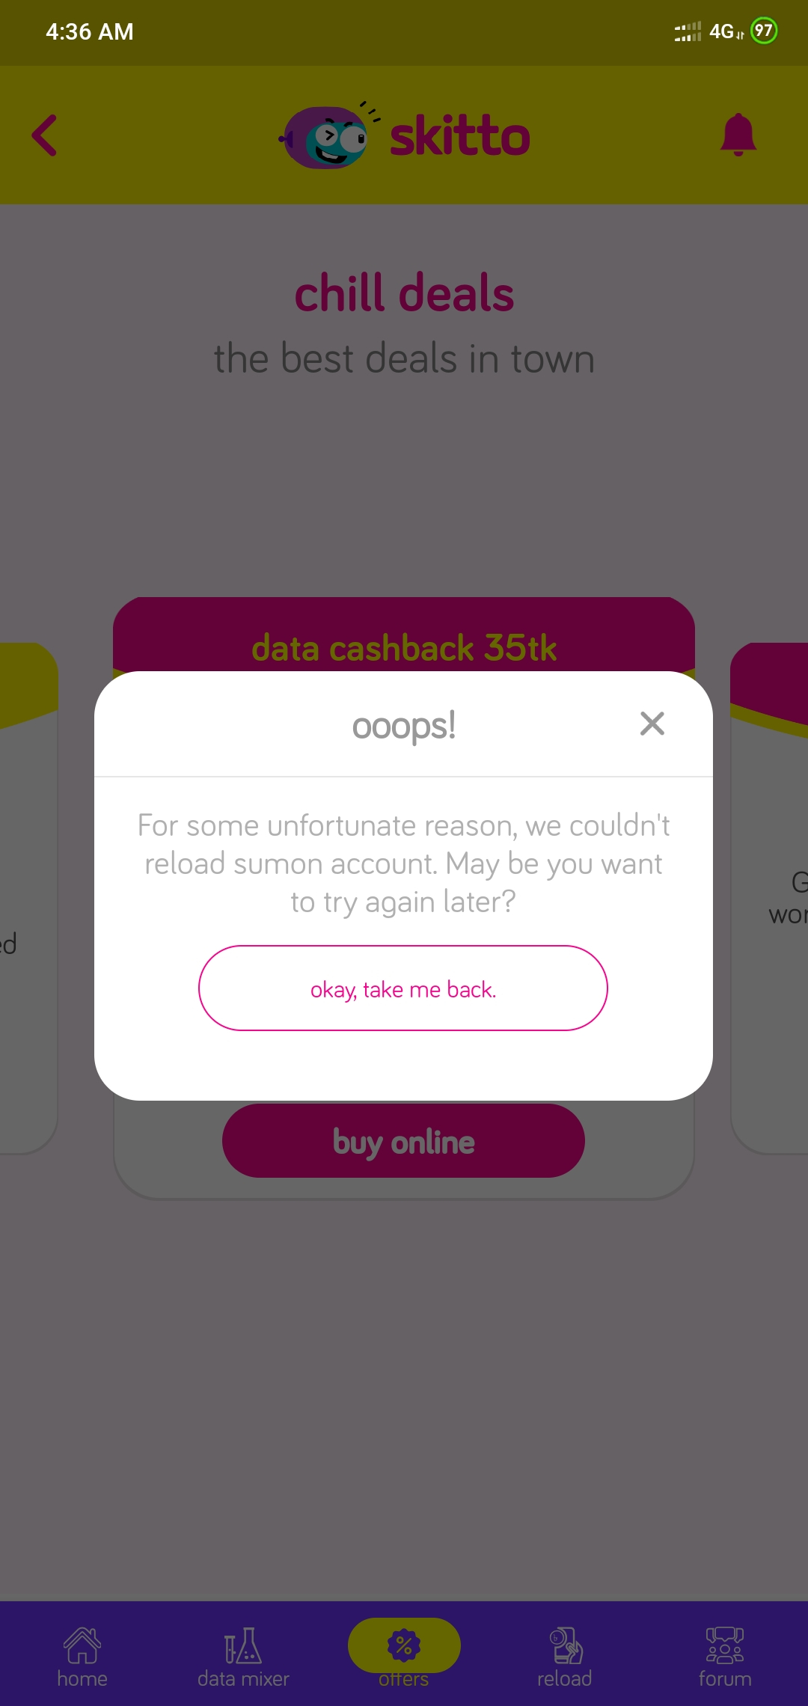This screenshot has height=1706, width=808.
Task: Tap the data mixer flask icon
Action: pos(243,1645)
